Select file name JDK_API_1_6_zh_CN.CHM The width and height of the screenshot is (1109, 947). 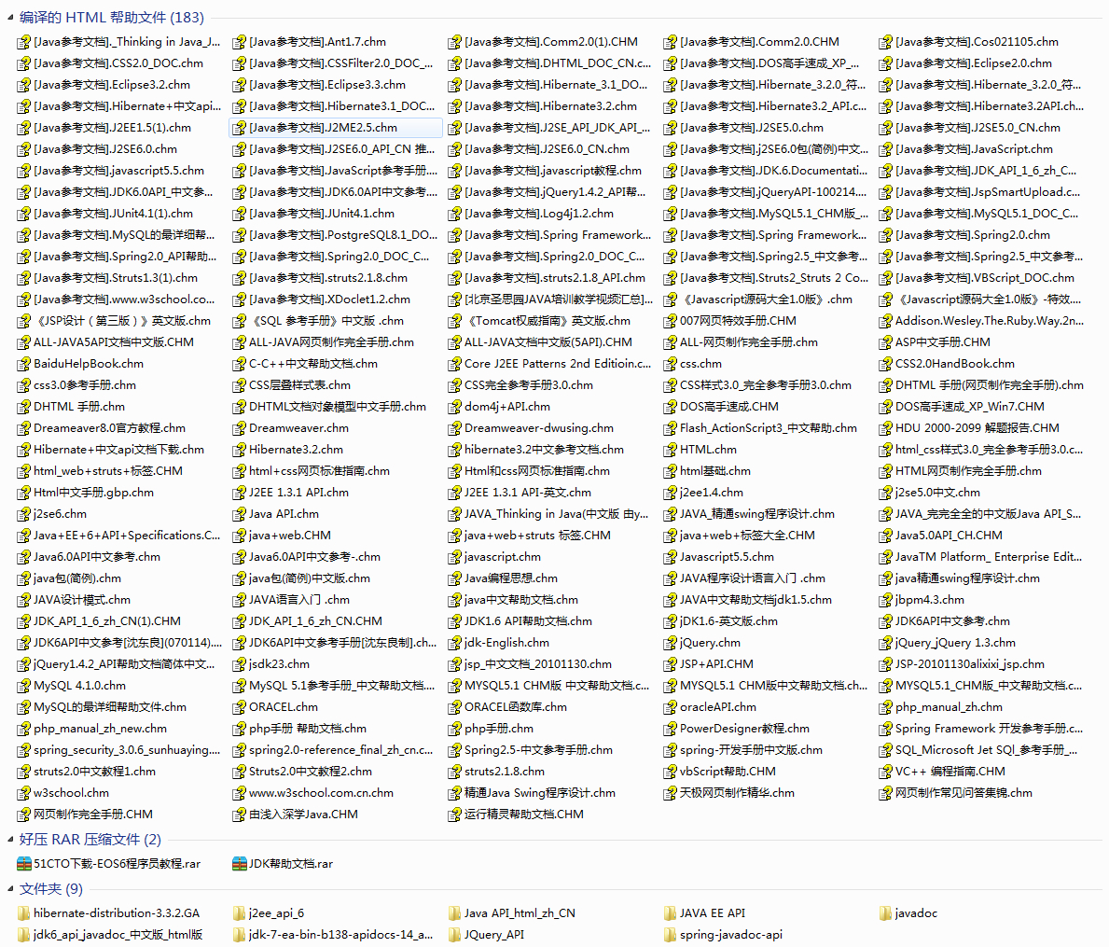point(315,621)
